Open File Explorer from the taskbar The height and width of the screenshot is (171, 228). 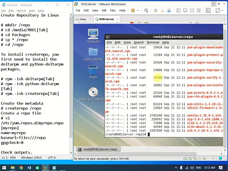[13, 168]
